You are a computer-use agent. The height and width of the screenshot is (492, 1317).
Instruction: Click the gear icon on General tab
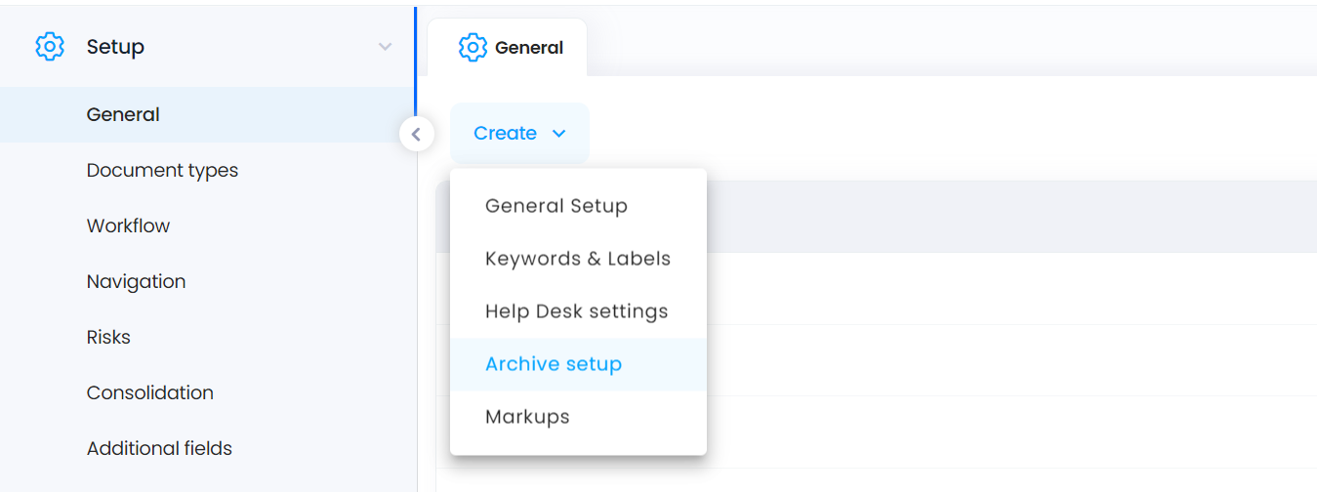coord(473,47)
